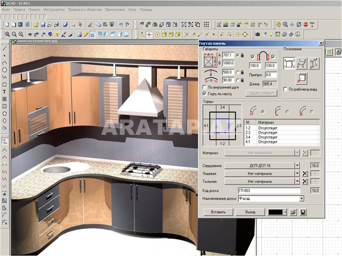Click the Задать габарит button

(x=261, y=93)
